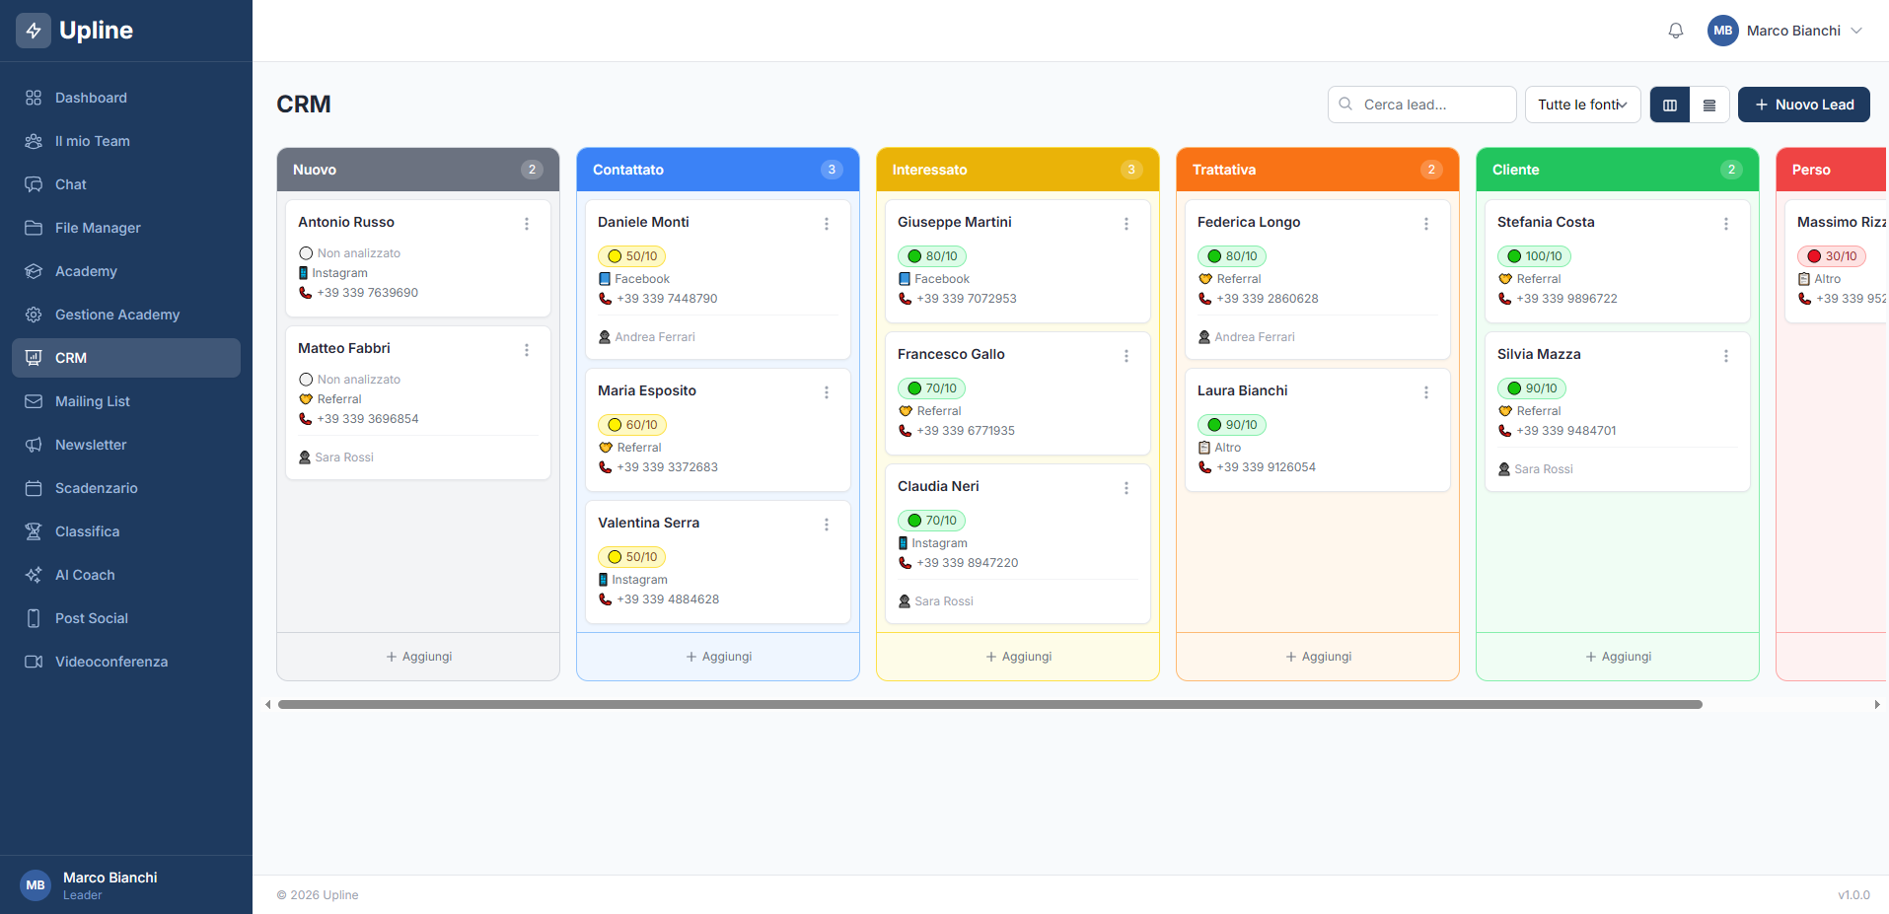Select the File Manager sidebar icon
1889x914 pixels.
coord(33,228)
